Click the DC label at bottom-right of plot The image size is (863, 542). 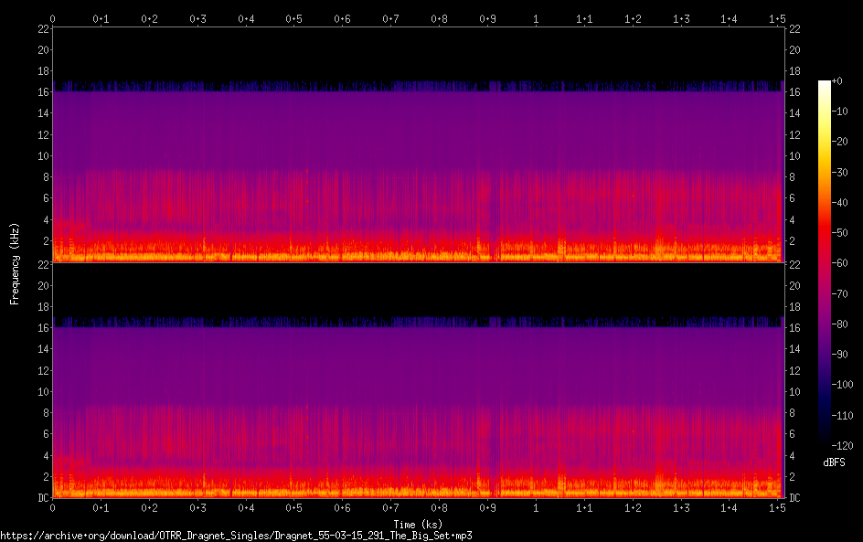[795, 498]
